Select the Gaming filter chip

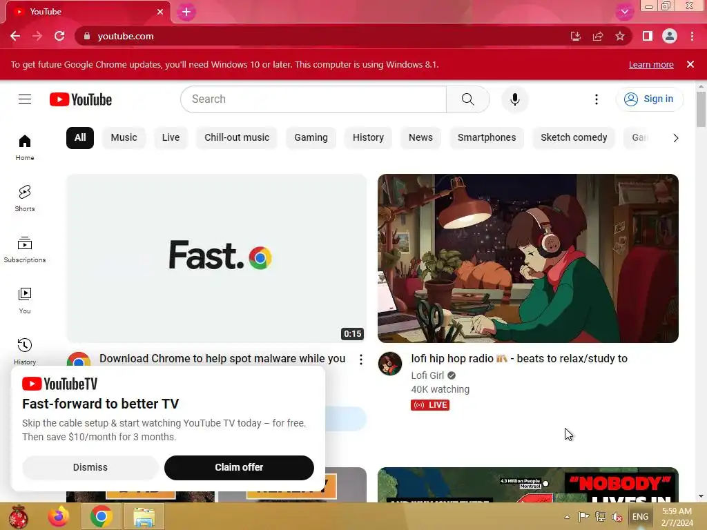(x=311, y=138)
